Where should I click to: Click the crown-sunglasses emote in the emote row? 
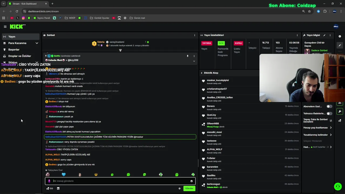96,175
